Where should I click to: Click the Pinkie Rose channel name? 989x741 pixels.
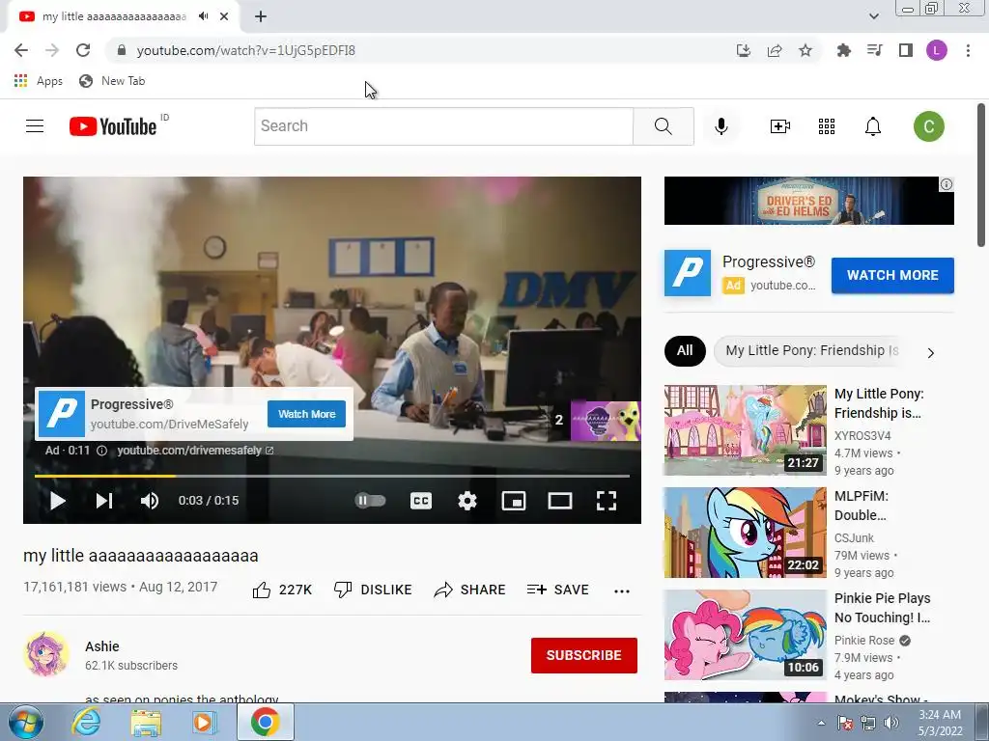click(864, 641)
